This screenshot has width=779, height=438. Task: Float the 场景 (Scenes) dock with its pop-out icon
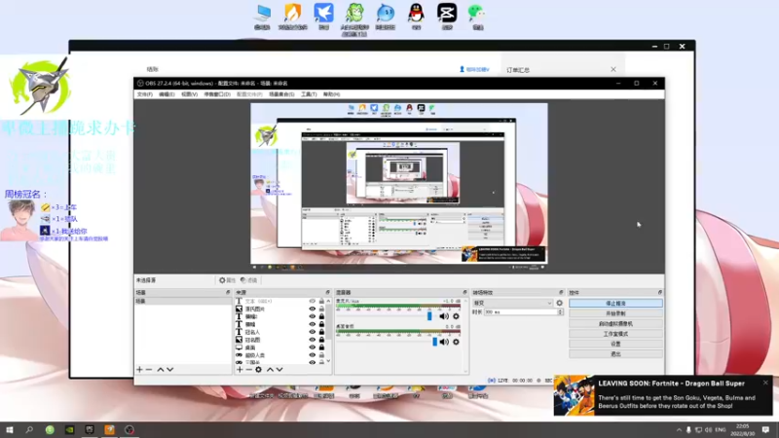pos(228,293)
